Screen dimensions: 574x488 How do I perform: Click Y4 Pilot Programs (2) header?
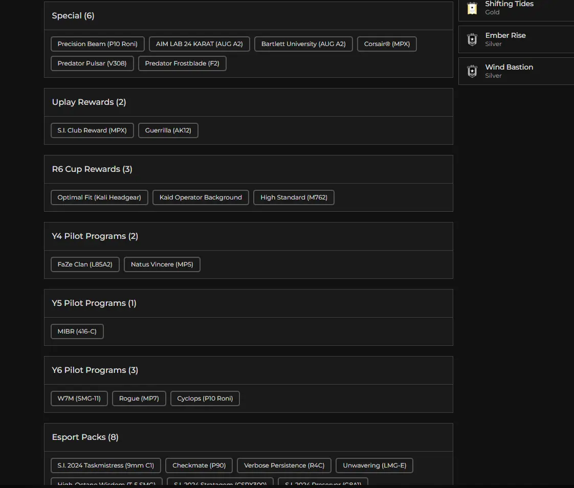[x=249, y=236]
